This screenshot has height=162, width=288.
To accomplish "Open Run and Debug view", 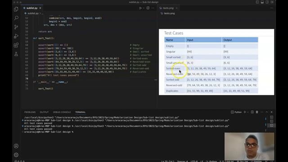I will coord(16,36).
